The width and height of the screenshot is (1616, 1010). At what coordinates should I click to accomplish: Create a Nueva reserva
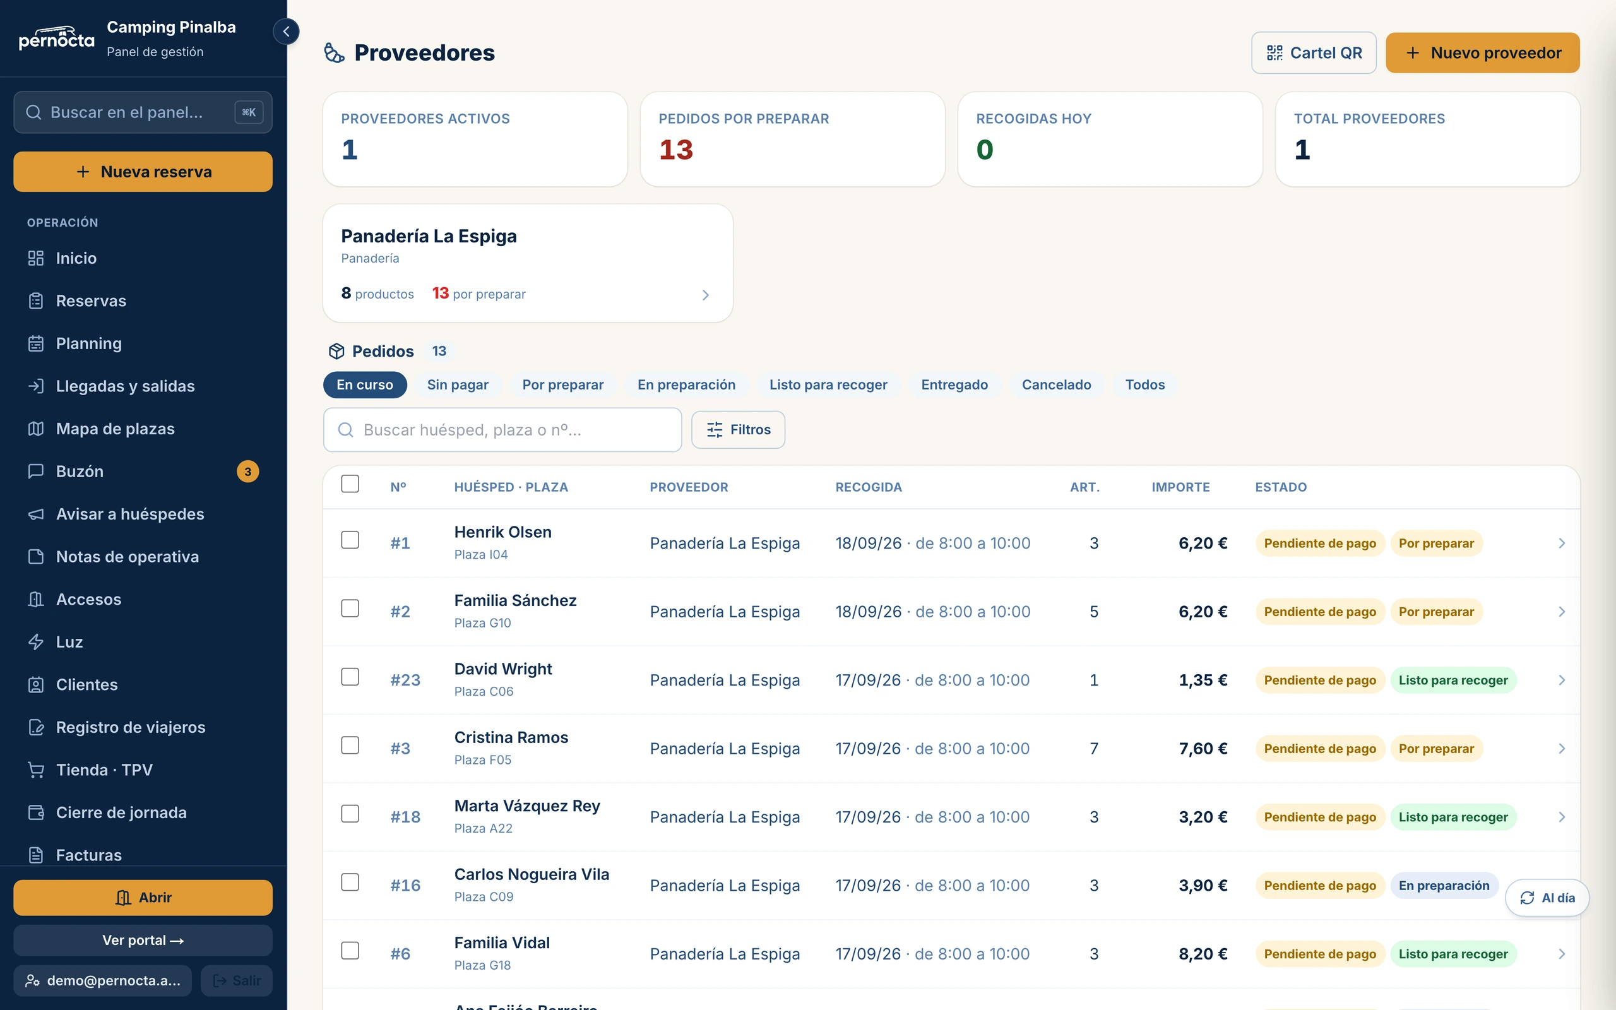[143, 172]
